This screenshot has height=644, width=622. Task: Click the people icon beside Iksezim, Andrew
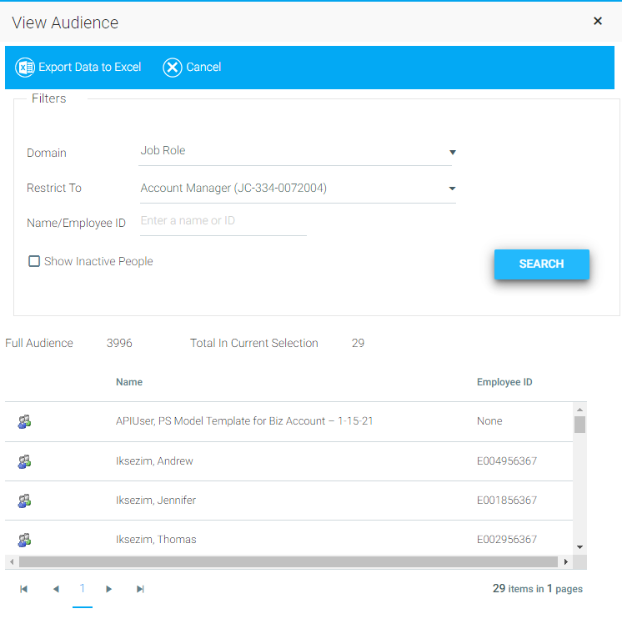click(24, 461)
